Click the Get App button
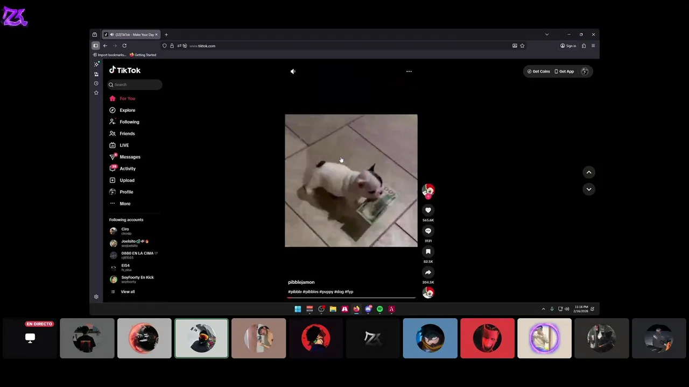Viewport: 689px width, 387px height. click(x=564, y=71)
